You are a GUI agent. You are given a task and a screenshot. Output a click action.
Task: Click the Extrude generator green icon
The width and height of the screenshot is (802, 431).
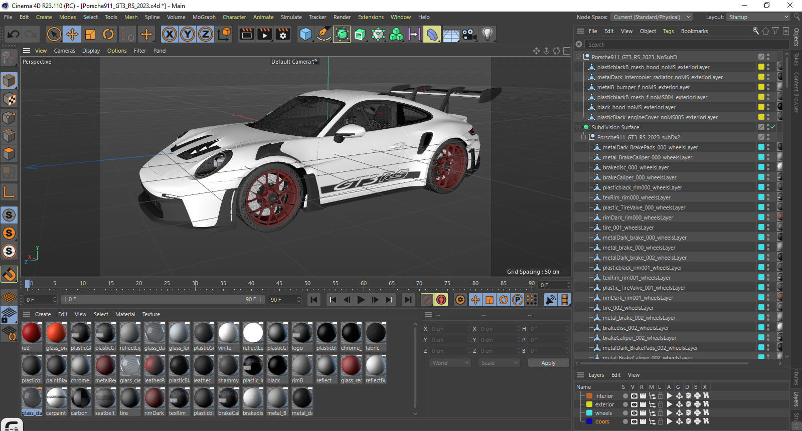pos(360,34)
